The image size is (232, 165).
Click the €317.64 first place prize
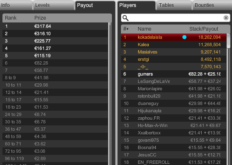click(x=43, y=26)
